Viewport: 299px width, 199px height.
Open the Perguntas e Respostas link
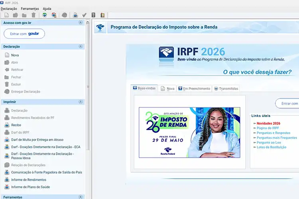(273, 133)
